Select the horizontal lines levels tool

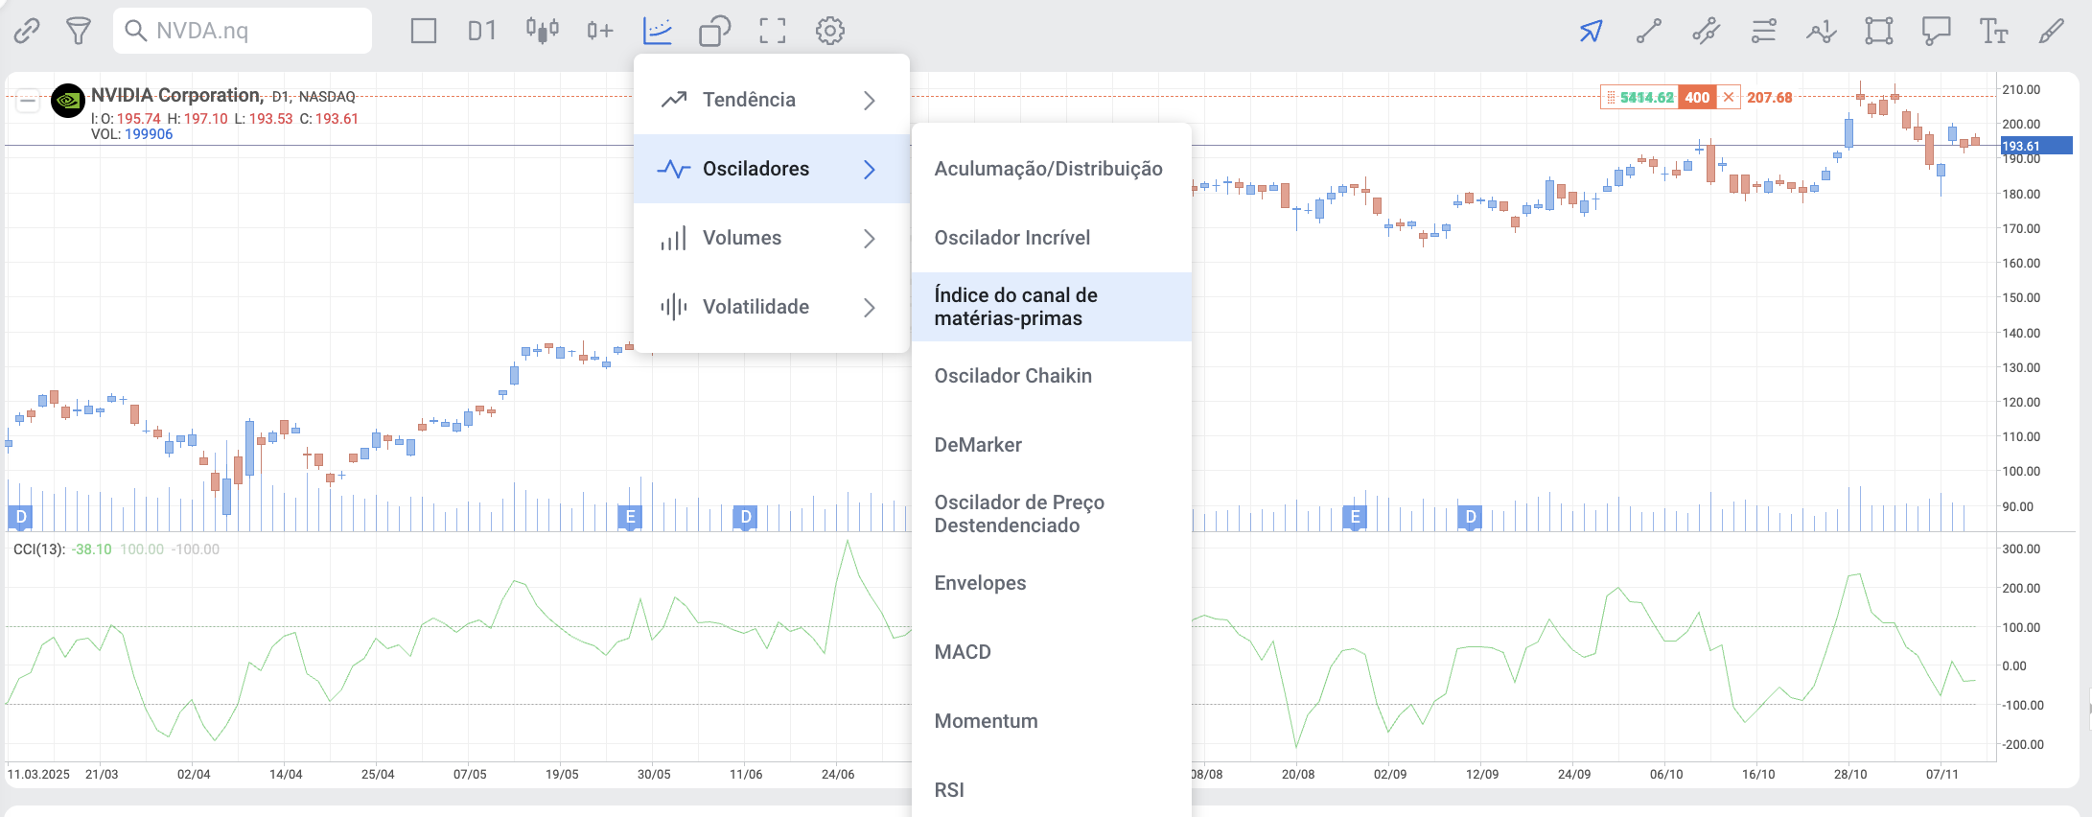[1764, 31]
